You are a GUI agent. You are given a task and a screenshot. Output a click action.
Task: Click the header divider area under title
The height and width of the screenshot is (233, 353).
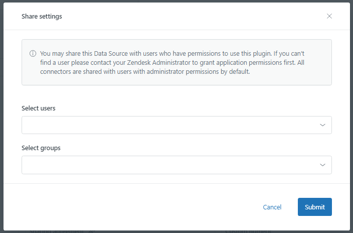point(175,30)
